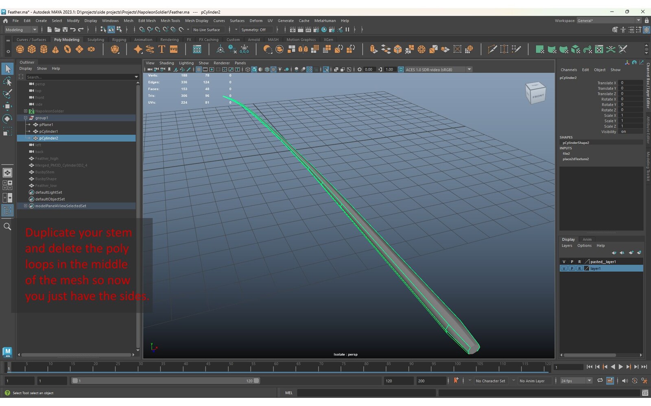This screenshot has height=406, width=651.
Task: Select pCylinder1 in the Outliner
Action: pos(48,132)
